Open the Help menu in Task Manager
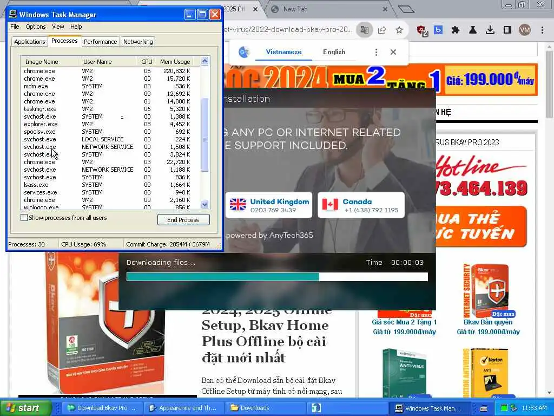 [x=76, y=27]
